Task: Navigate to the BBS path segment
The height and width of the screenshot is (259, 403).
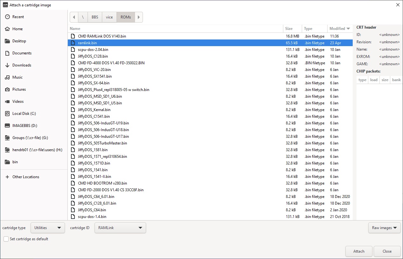Action: (x=95, y=17)
